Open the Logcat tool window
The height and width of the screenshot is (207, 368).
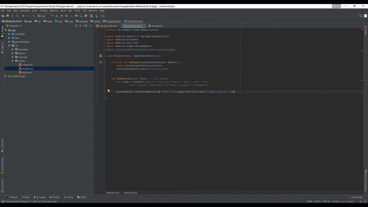[40, 197]
